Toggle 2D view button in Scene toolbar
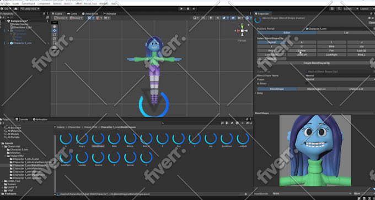 tap(203, 18)
